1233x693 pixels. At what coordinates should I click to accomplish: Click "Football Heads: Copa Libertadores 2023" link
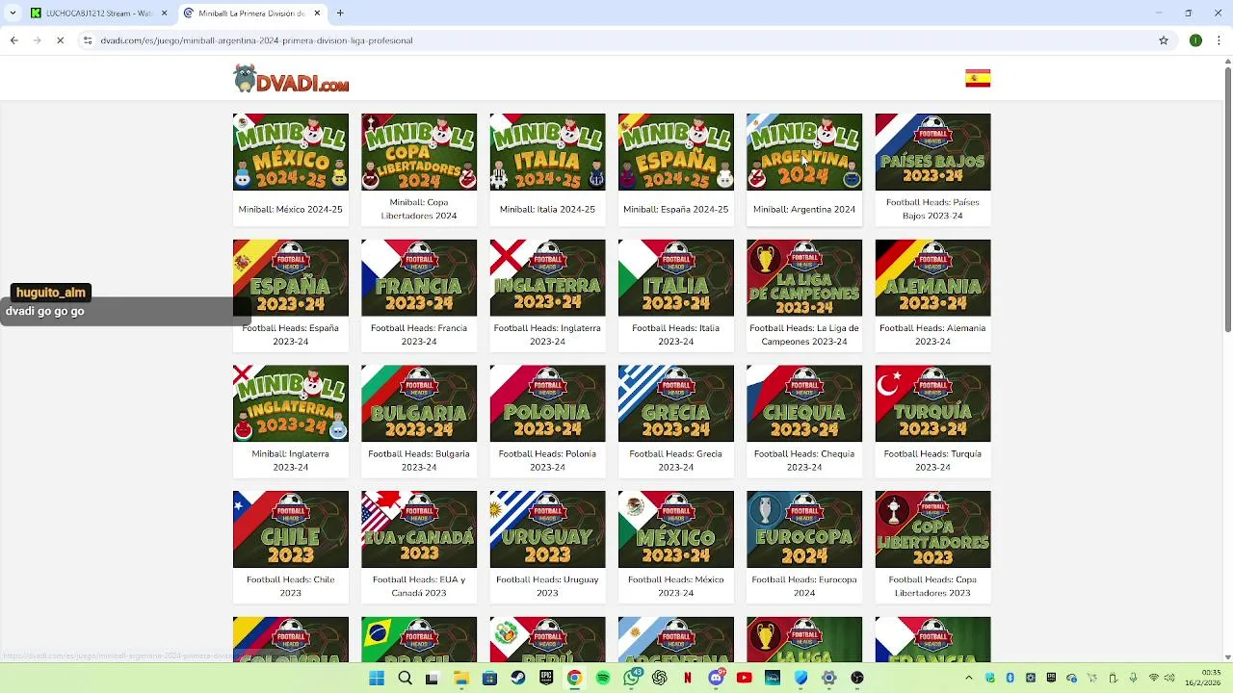[x=932, y=586]
